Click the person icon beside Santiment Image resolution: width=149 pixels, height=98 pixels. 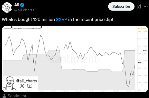(4, 96)
